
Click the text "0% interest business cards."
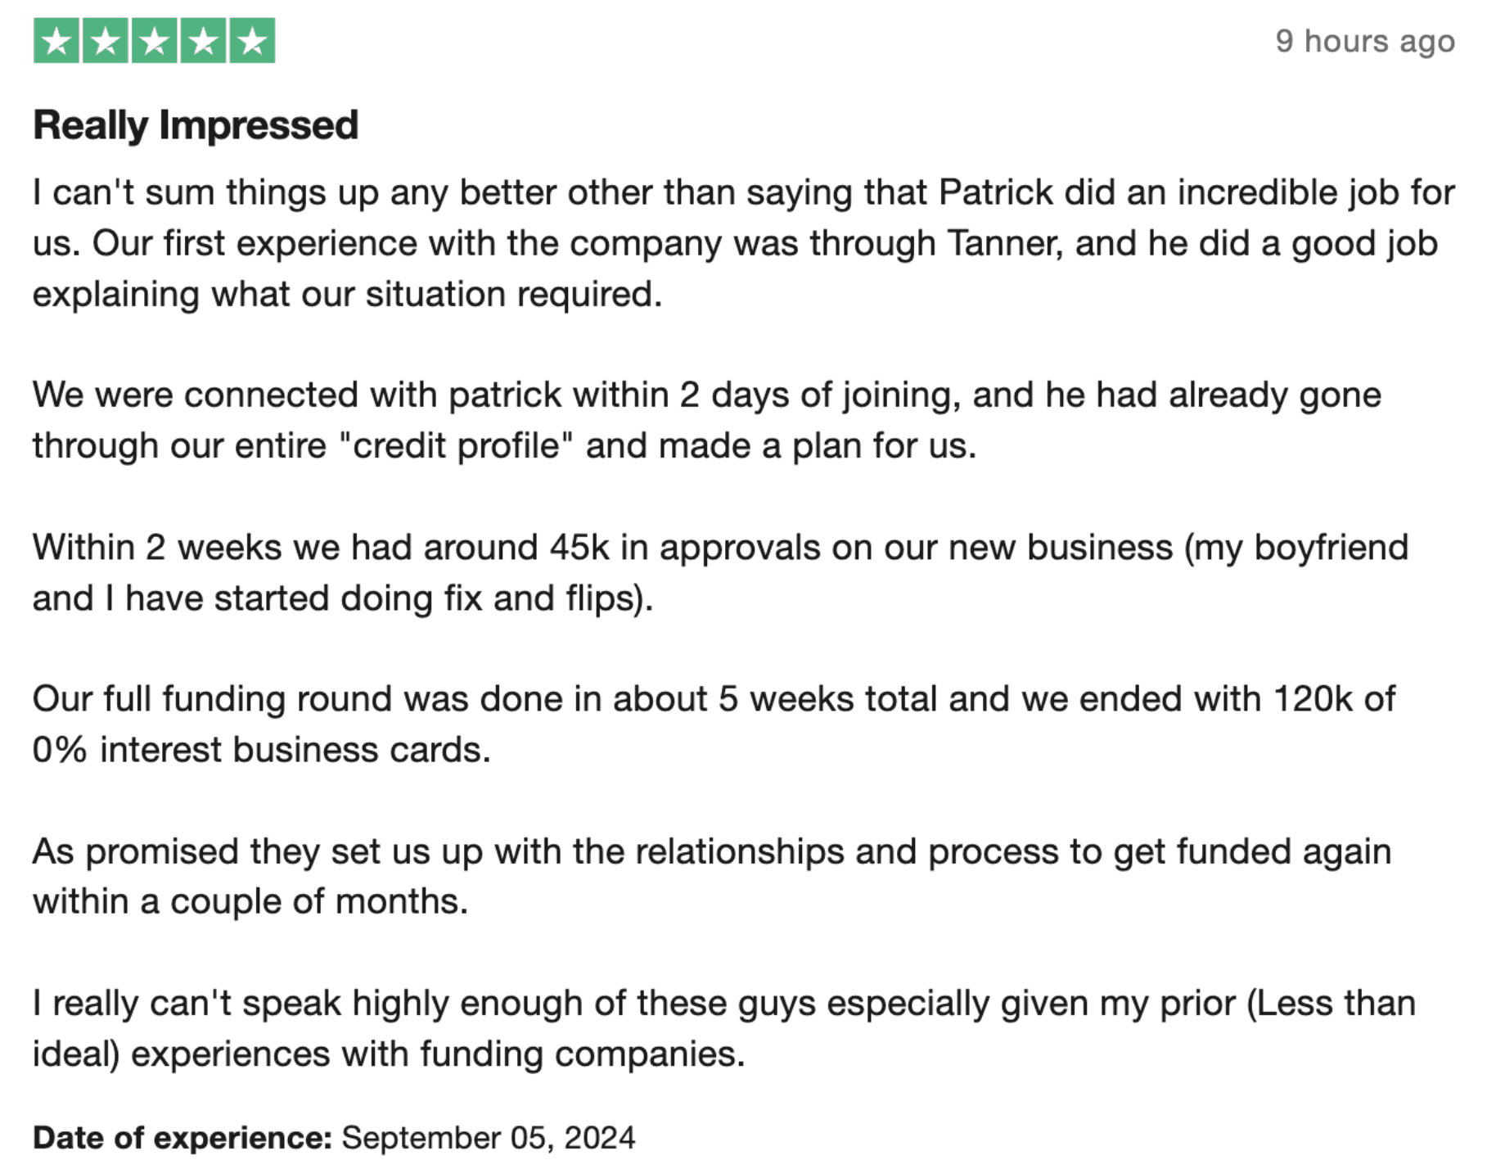262,749
